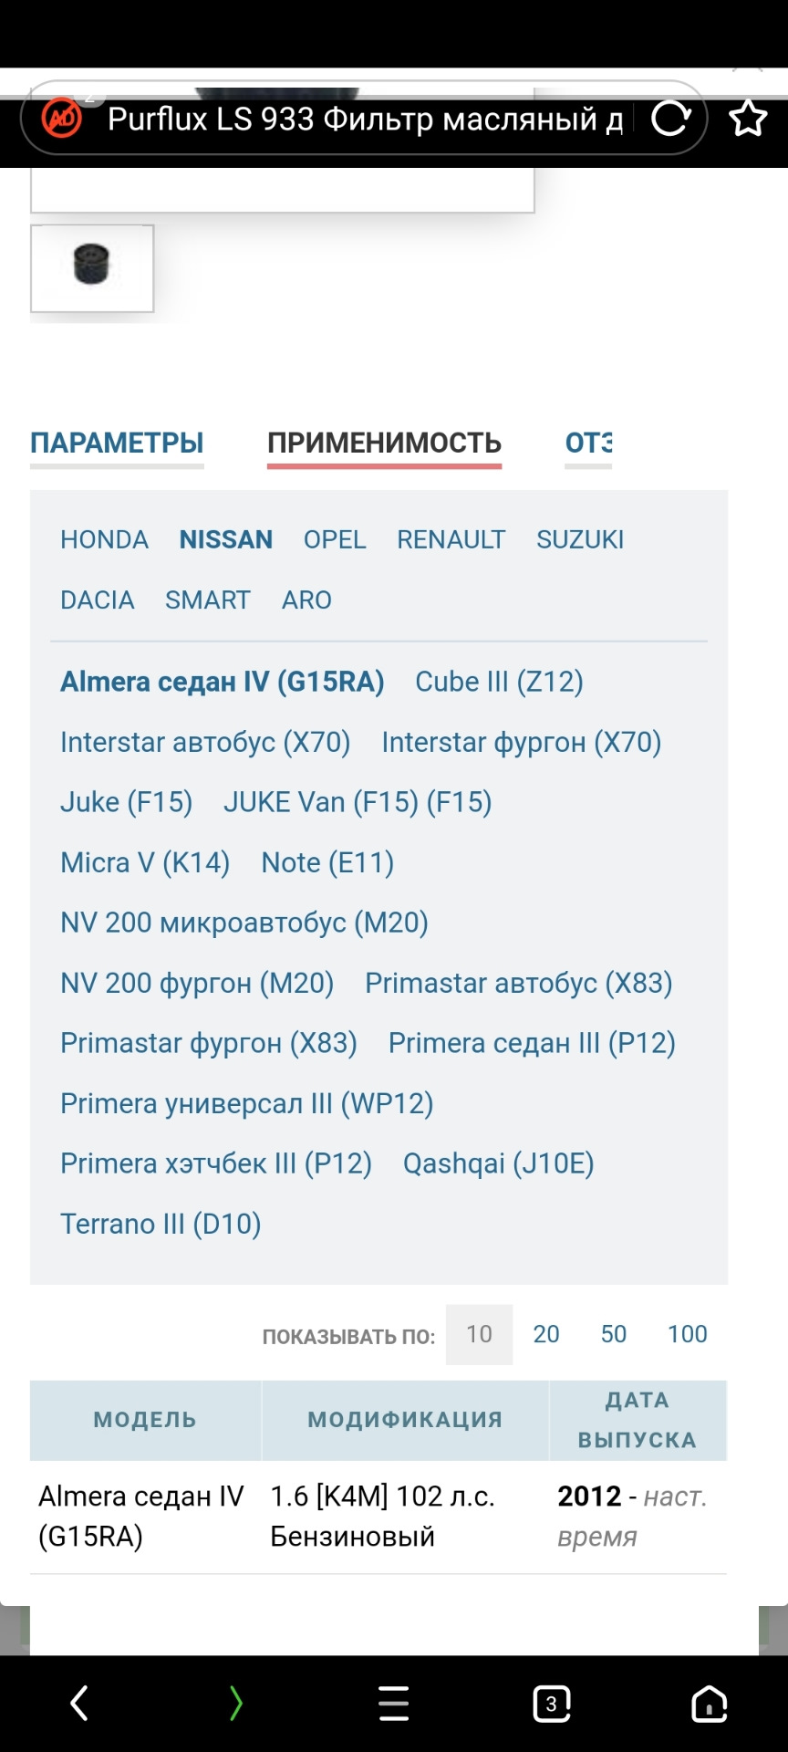Switch to the ПАРАМЕТРЫ tab

click(117, 443)
